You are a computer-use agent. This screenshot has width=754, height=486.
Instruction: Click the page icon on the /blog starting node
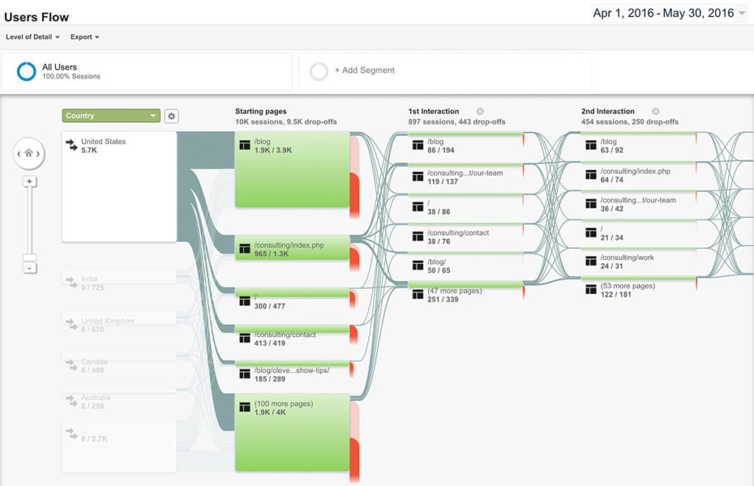tap(244, 145)
